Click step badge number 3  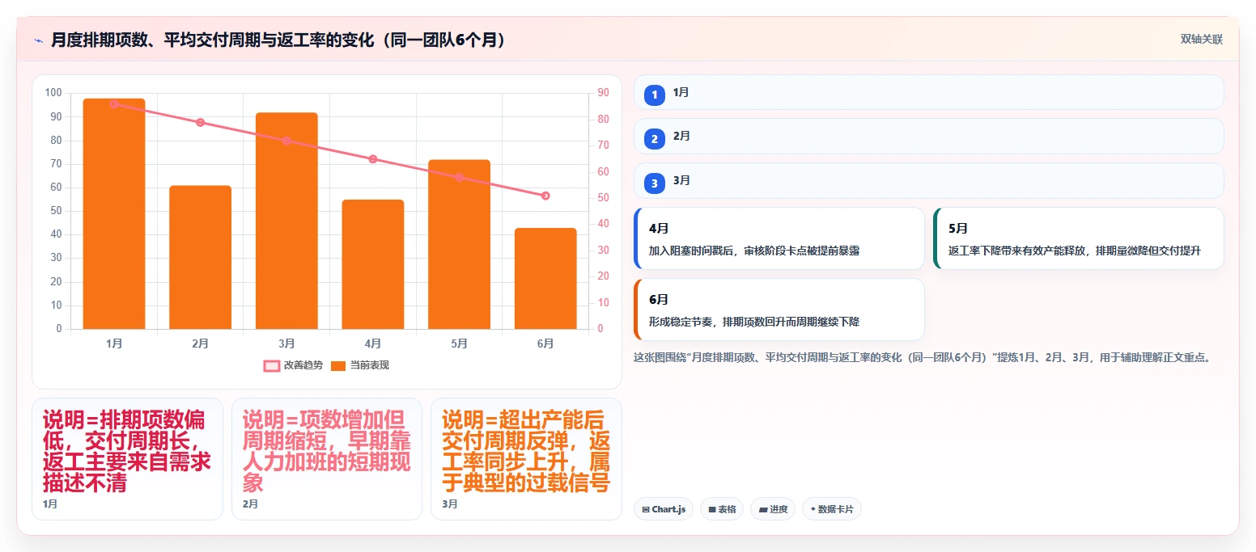click(655, 183)
